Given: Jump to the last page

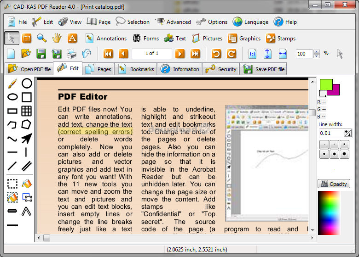Looking at the screenshot, I should [x=195, y=54].
